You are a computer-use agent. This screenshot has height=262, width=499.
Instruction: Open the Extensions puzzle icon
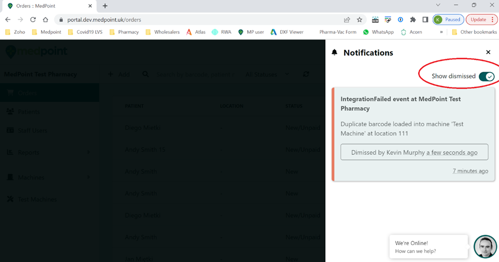413,20
